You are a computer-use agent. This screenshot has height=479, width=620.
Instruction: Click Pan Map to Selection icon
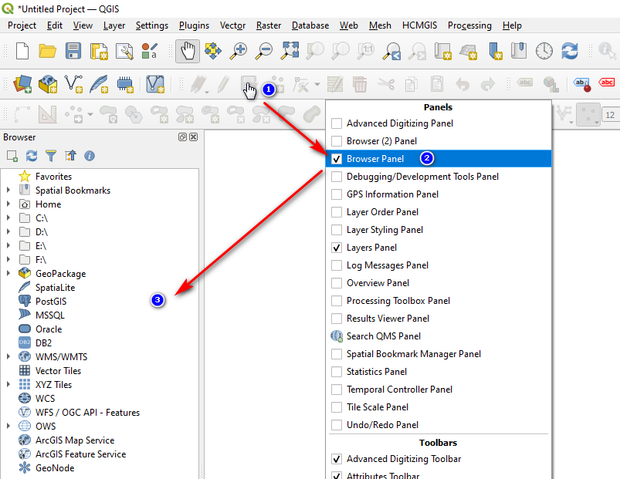click(x=213, y=51)
